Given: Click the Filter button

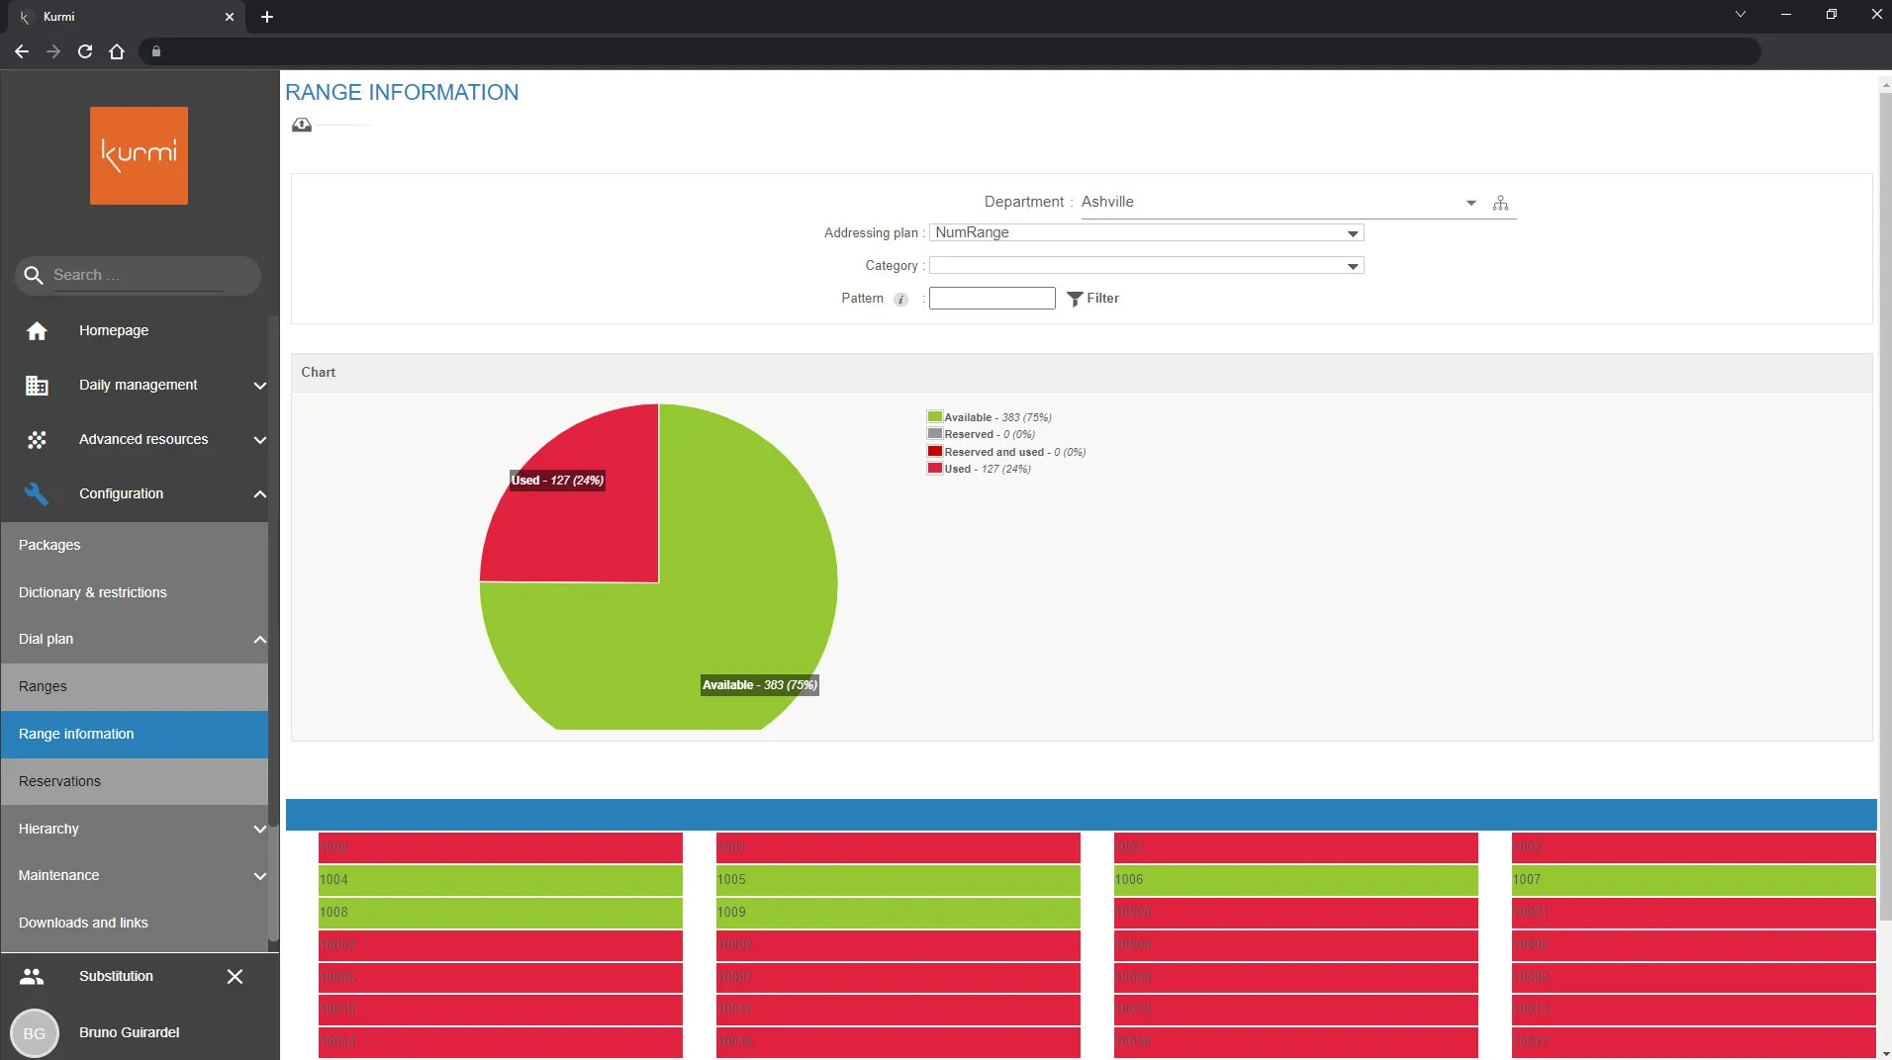Looking at the screenshot, I should 1093,299.
